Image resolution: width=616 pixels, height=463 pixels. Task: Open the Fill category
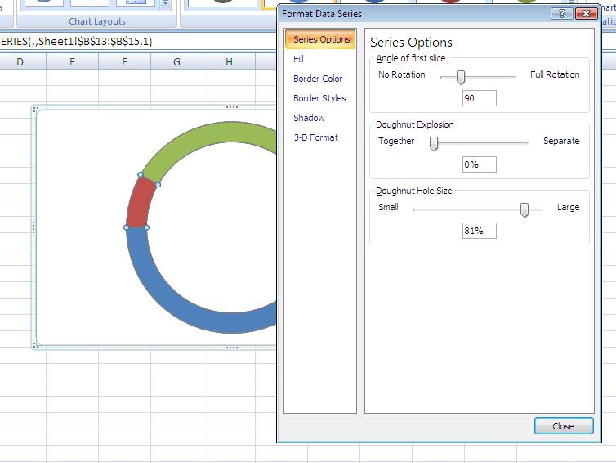pyautogui.click(x=298, y=59)
